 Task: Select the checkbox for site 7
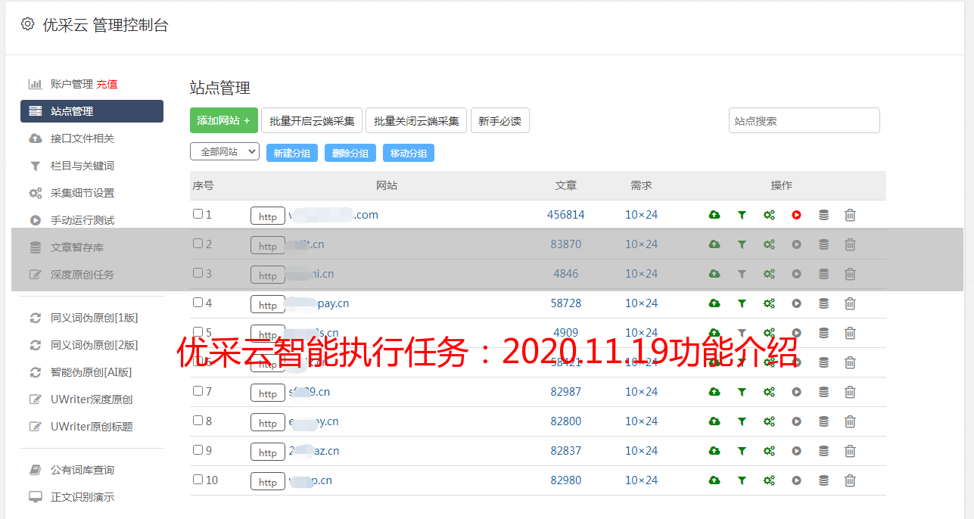pos(198,391)
